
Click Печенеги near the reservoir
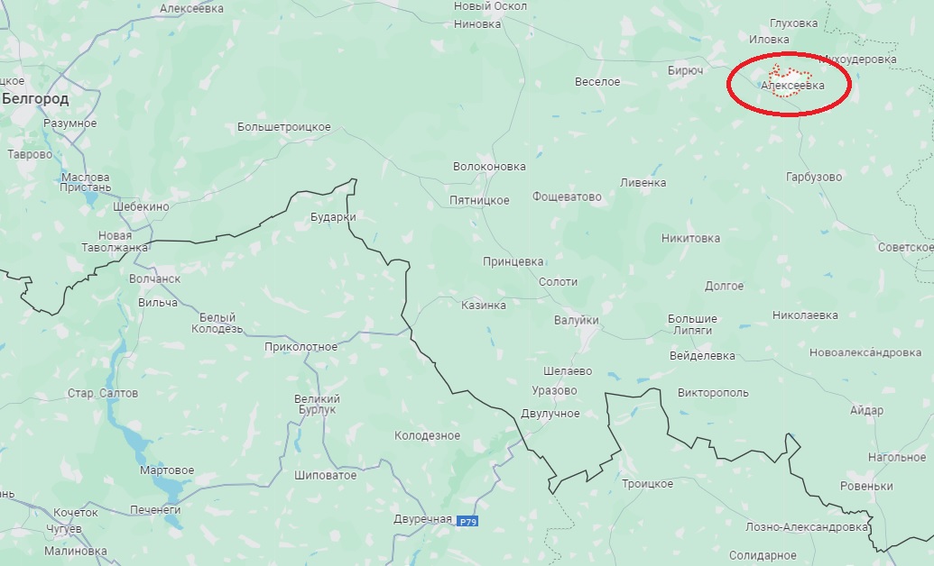pos(155,510)
